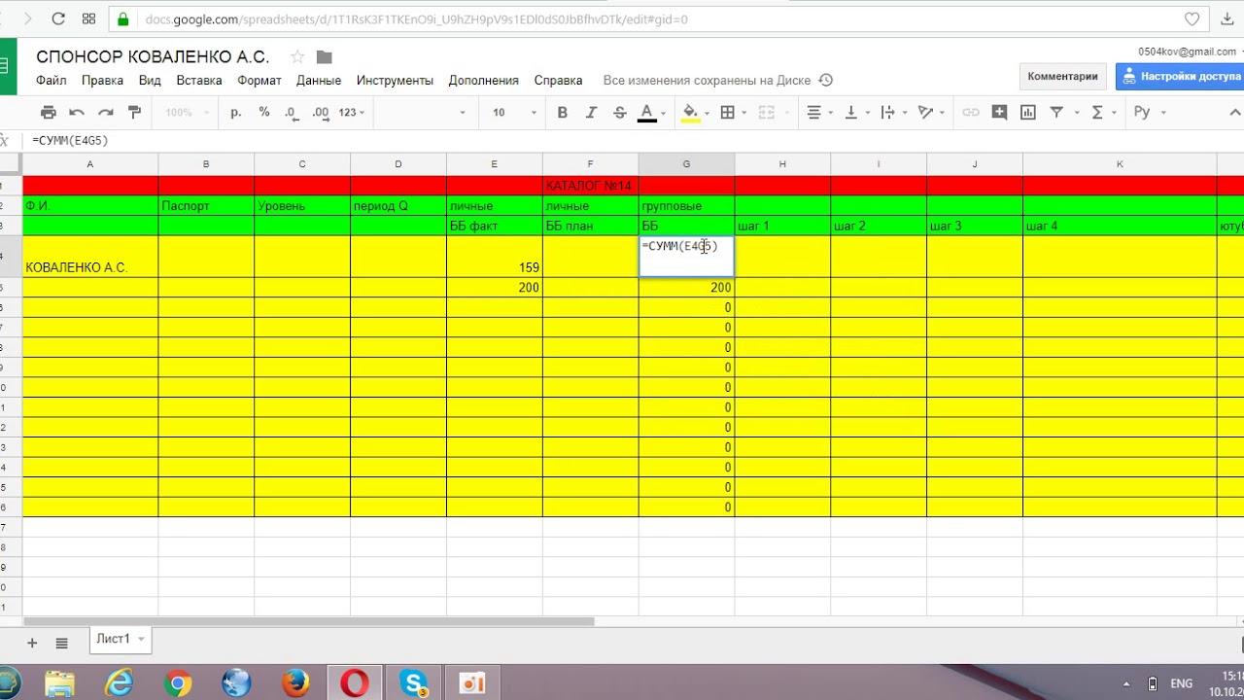1244x700 pixels.
Task: Open the Вид menu
Action: (150, 81)
